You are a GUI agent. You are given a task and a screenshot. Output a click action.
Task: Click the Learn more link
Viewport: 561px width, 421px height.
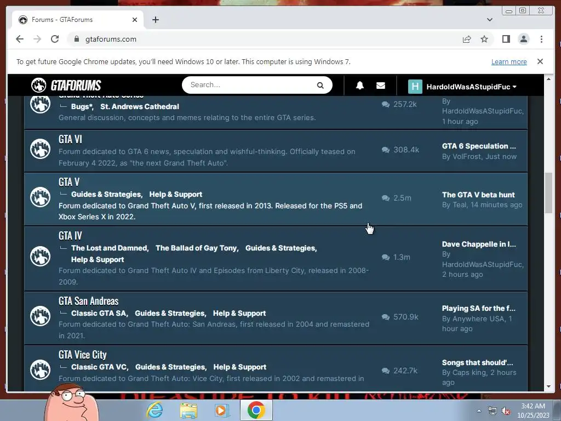pyautogui.click(x=509, y=61)
